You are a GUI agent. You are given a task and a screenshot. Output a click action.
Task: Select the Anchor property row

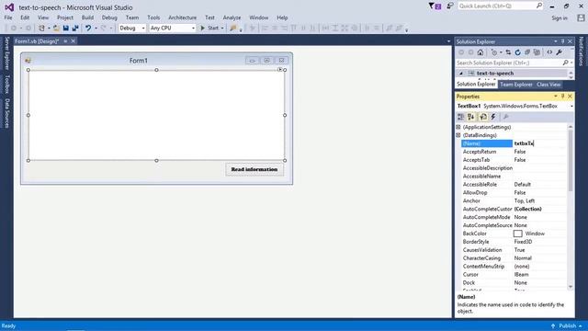tap(514, 200)
